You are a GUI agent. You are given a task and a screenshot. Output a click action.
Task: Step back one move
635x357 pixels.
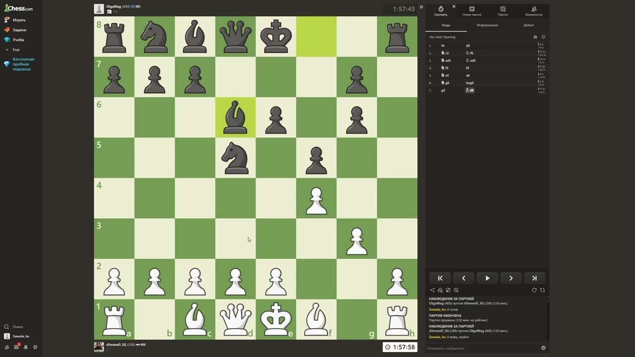[463, 278]
